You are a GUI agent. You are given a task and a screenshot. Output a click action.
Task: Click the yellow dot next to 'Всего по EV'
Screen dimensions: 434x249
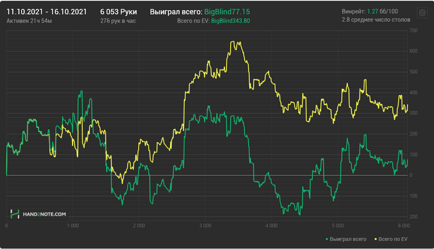point(376,239)
